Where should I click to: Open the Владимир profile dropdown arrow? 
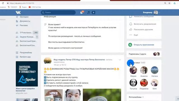coord(159,13)
